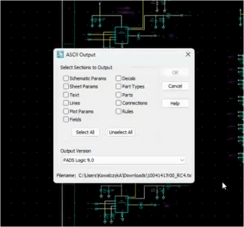Screen dimensions: 244x227
Task: Open the Output Version dropdown
Action: [x=124, y=160]
